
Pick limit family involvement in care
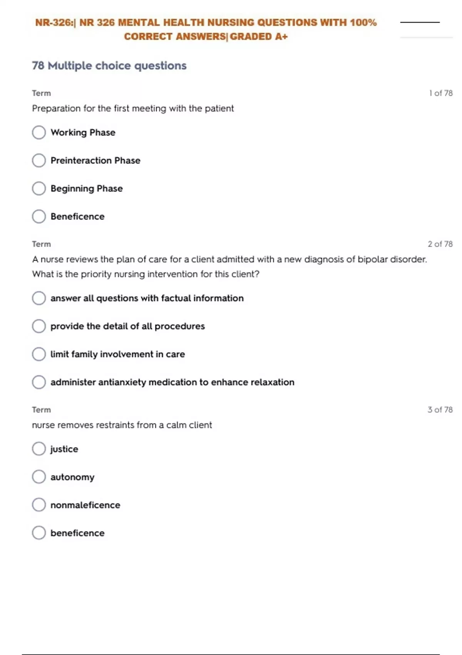point(39,354)
